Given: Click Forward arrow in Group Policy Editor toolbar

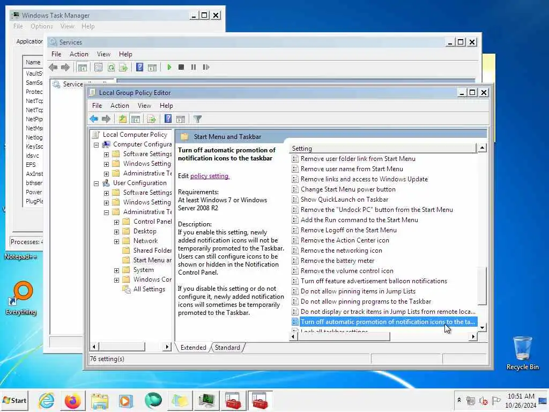Looking at the screenshot, I should [106, 119].
